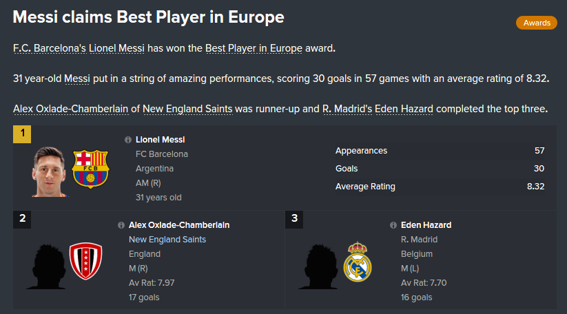
Task: Click New England Saints club name in runner-up card
Action: pos(167,240)
